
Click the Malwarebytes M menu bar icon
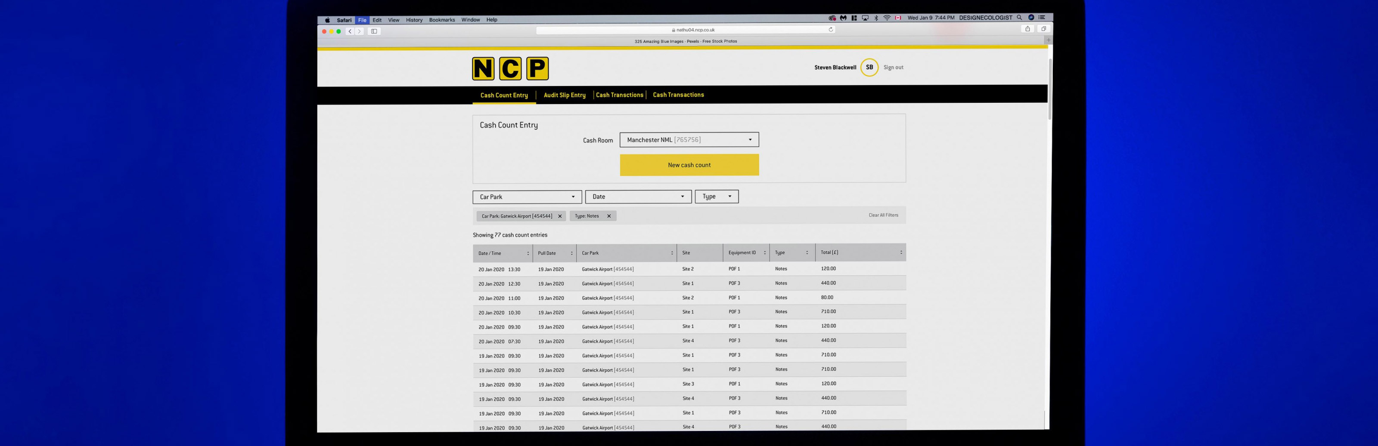[x=843, y=18]
